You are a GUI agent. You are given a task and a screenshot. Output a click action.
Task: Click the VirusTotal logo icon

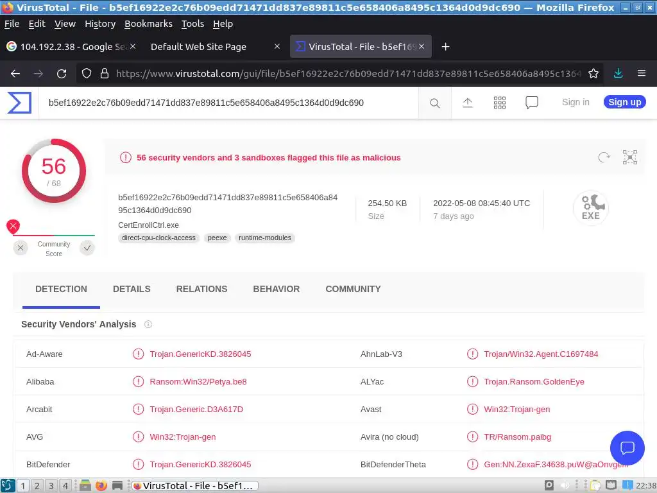click(19, 102)
